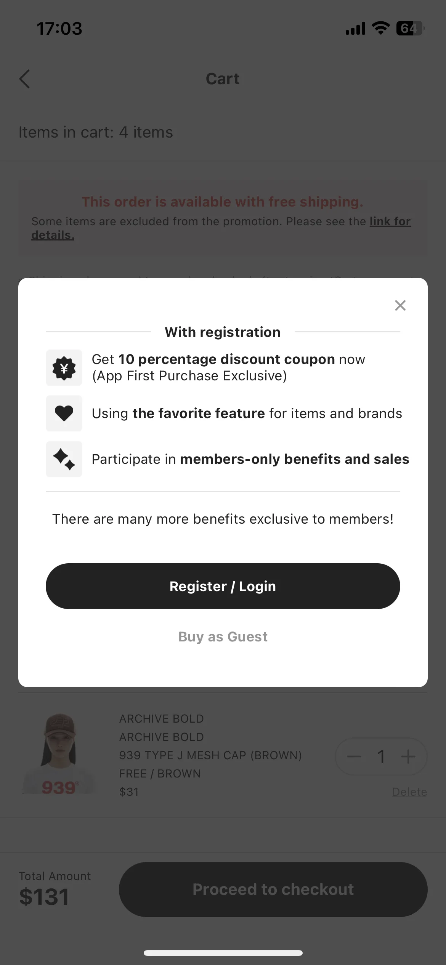Choose Buy as Guest
Image resolution: width=446 pixels, height=965 pixels.
[x=223, y=637]
